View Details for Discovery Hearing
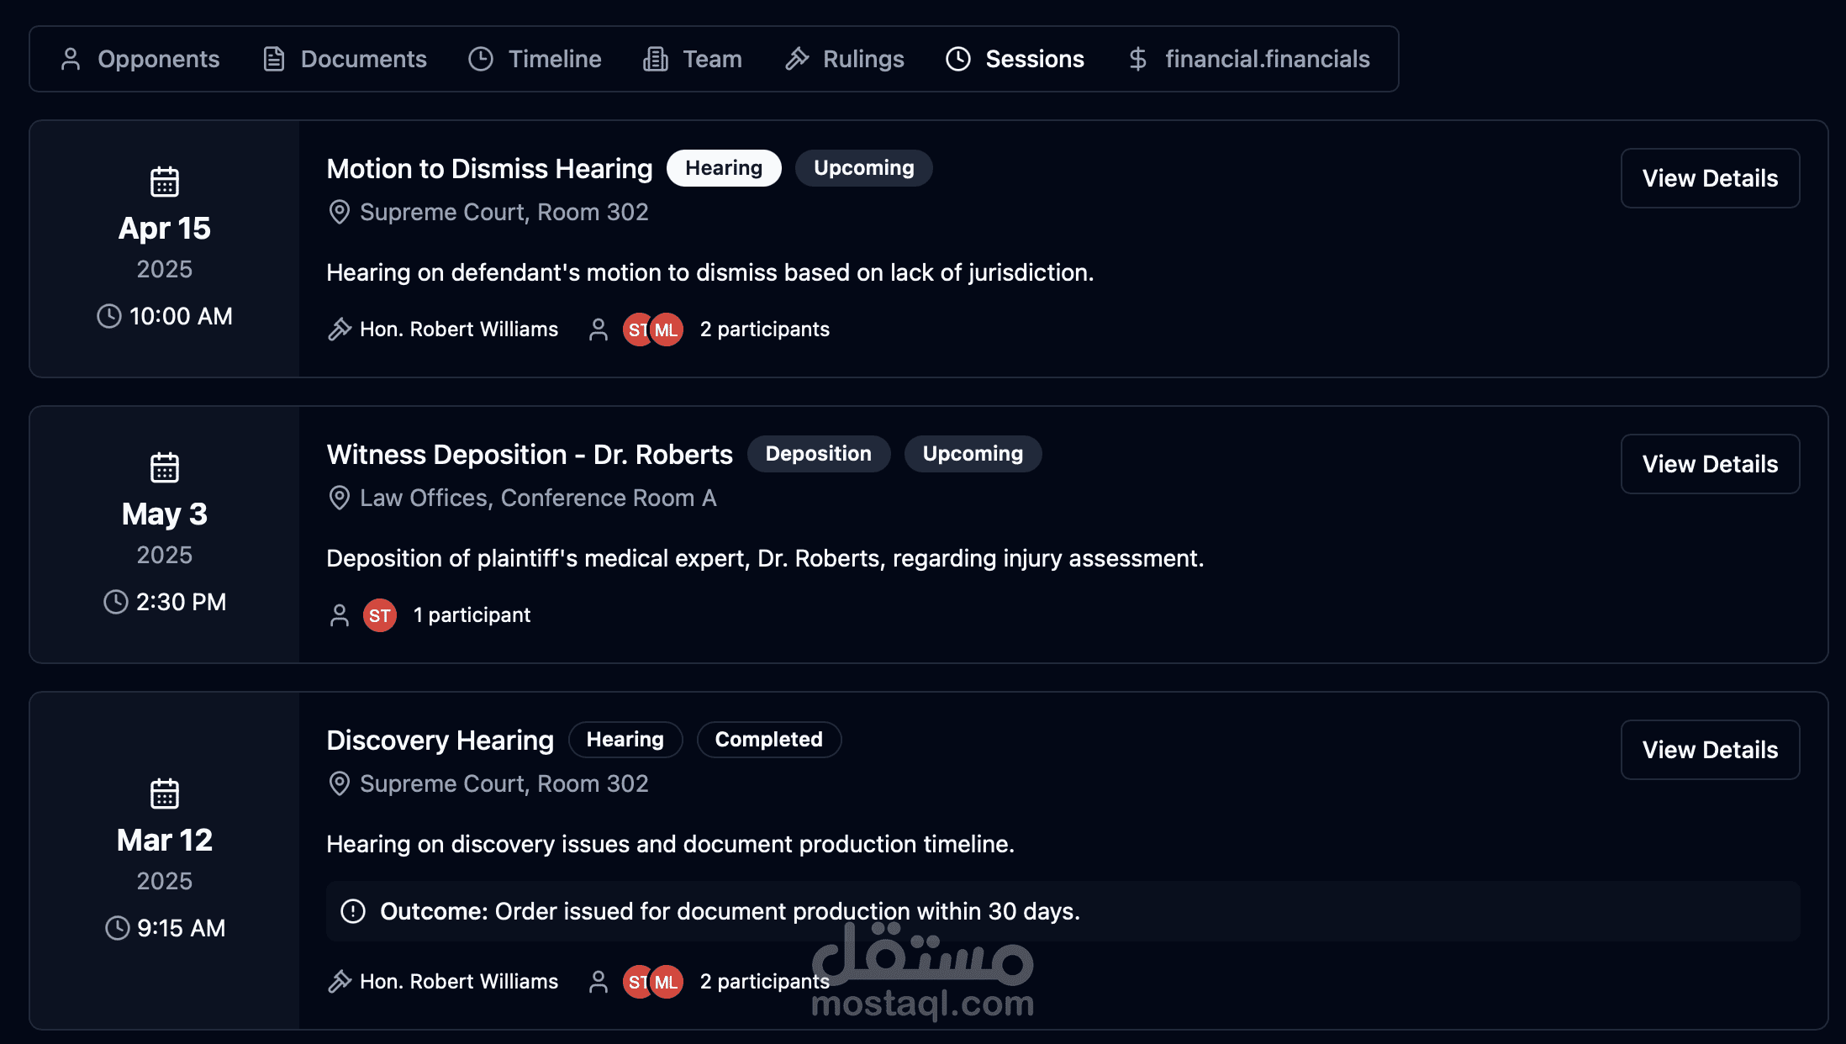1846x1044 pixels. tap(1709, 750)
